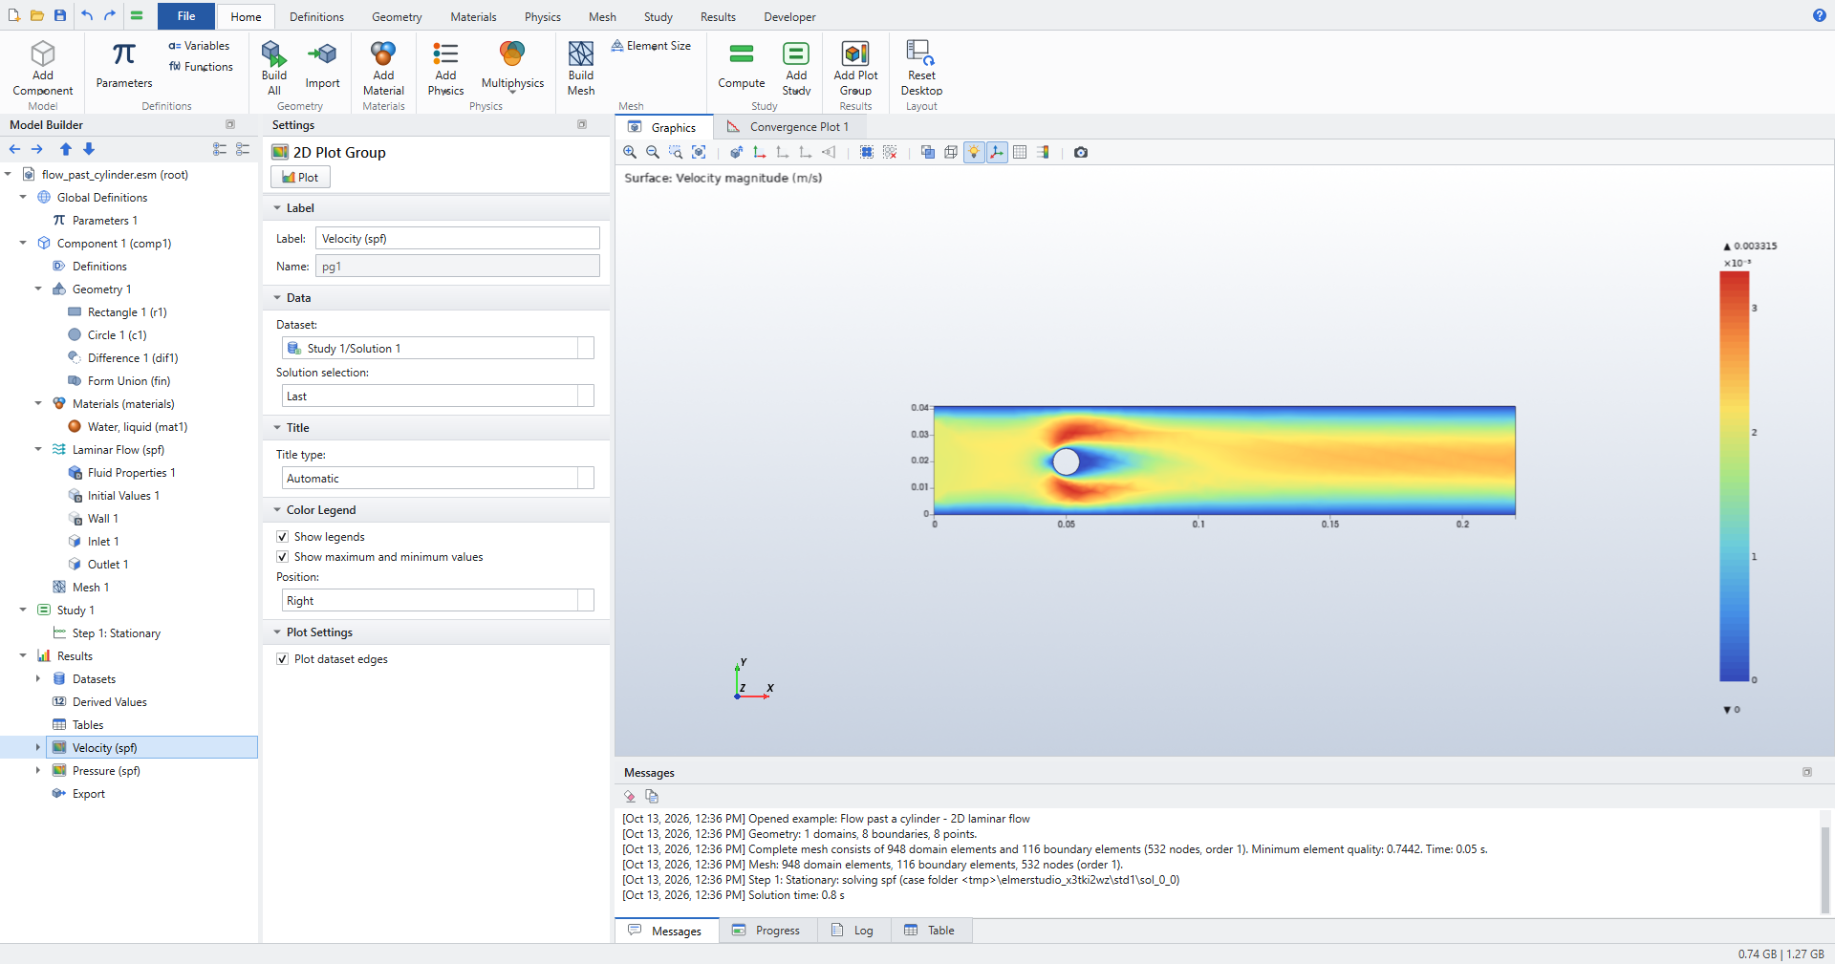1835x964 pixels.
Task: Click the Build All geometry icon
Action: (274, 68)
